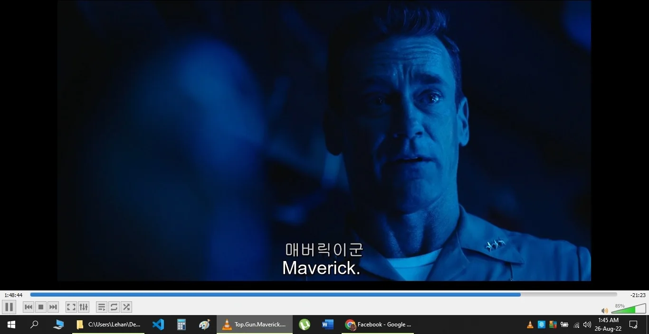
Task: Click fingerprint icon in system tray
Action: point(542,325)
